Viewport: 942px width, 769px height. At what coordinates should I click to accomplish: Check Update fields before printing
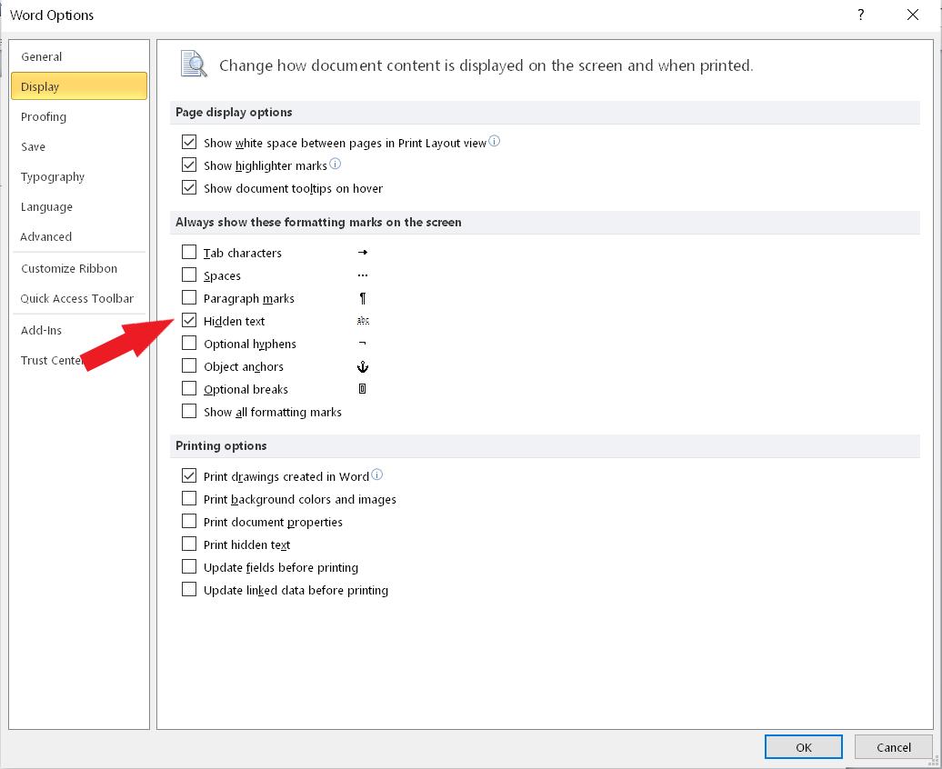[x=188, y=566]
